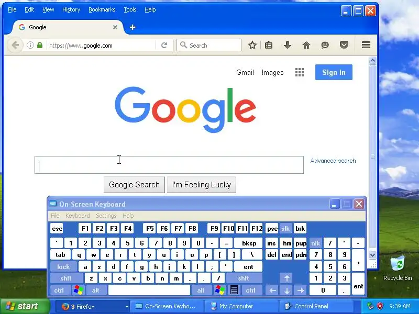The height and width of the screenshot is (314, 419).
Task: Toggle the caps lock key on keyboard
Action: (x=63, y=266)
